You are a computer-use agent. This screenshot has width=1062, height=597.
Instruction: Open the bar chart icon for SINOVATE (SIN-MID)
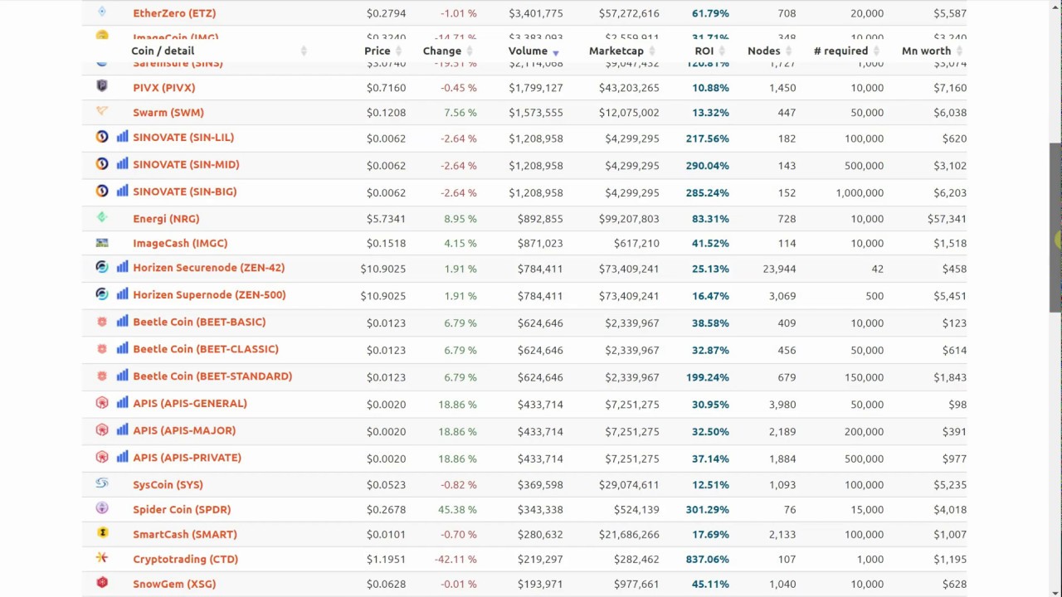122,164
